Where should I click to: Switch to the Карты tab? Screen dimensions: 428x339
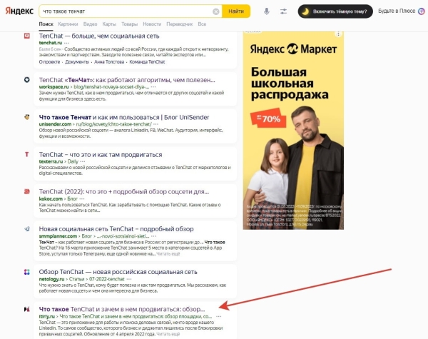109,24
